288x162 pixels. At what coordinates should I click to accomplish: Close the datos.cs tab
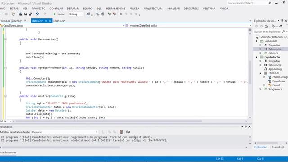click(50, 21)
